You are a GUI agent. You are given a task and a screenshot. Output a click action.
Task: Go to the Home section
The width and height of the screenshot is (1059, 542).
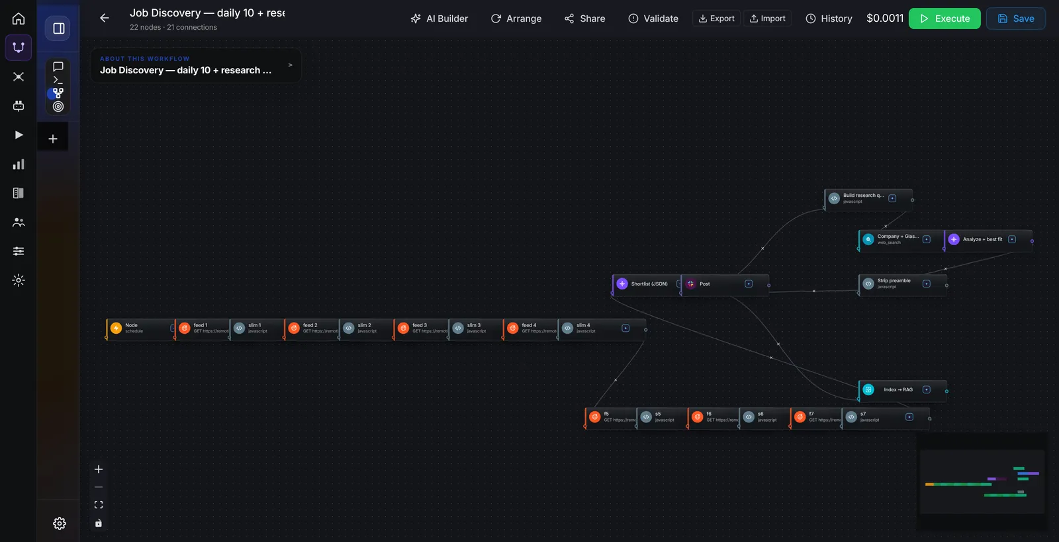(19, 19)
